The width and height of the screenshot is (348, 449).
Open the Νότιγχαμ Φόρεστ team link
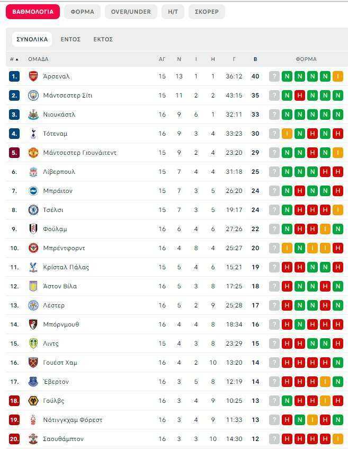tap(73, 420)
